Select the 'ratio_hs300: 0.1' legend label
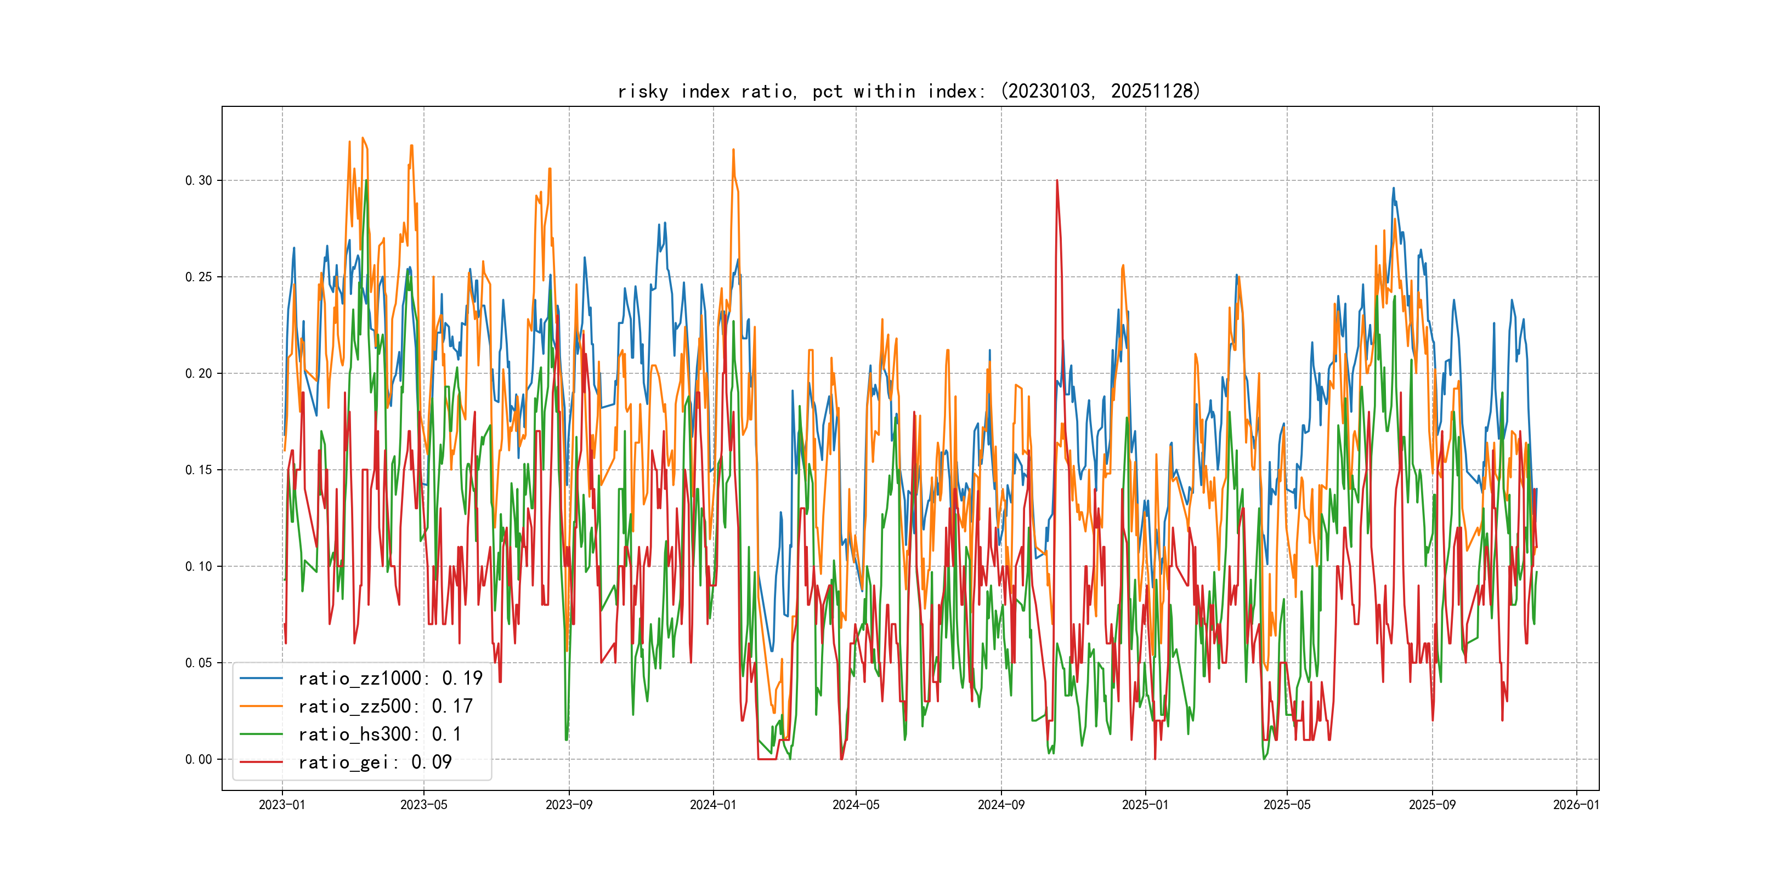This screenshot has width=1777, height=888. pos(380,735)
